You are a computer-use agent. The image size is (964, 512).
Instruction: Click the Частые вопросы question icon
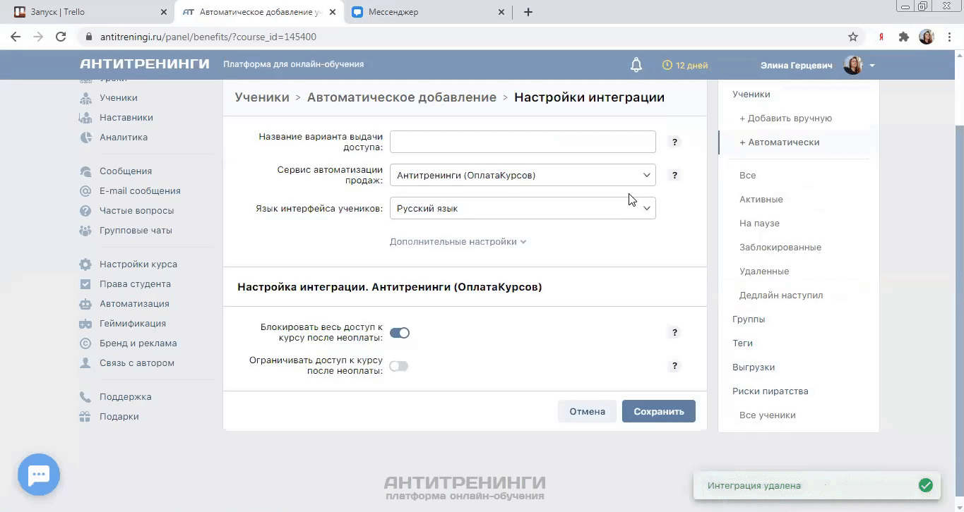tap(85, 211)
